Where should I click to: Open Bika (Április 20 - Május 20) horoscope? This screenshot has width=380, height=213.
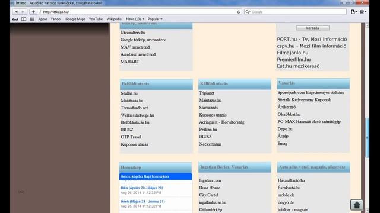pyautogui.click(x=142, y=188)
